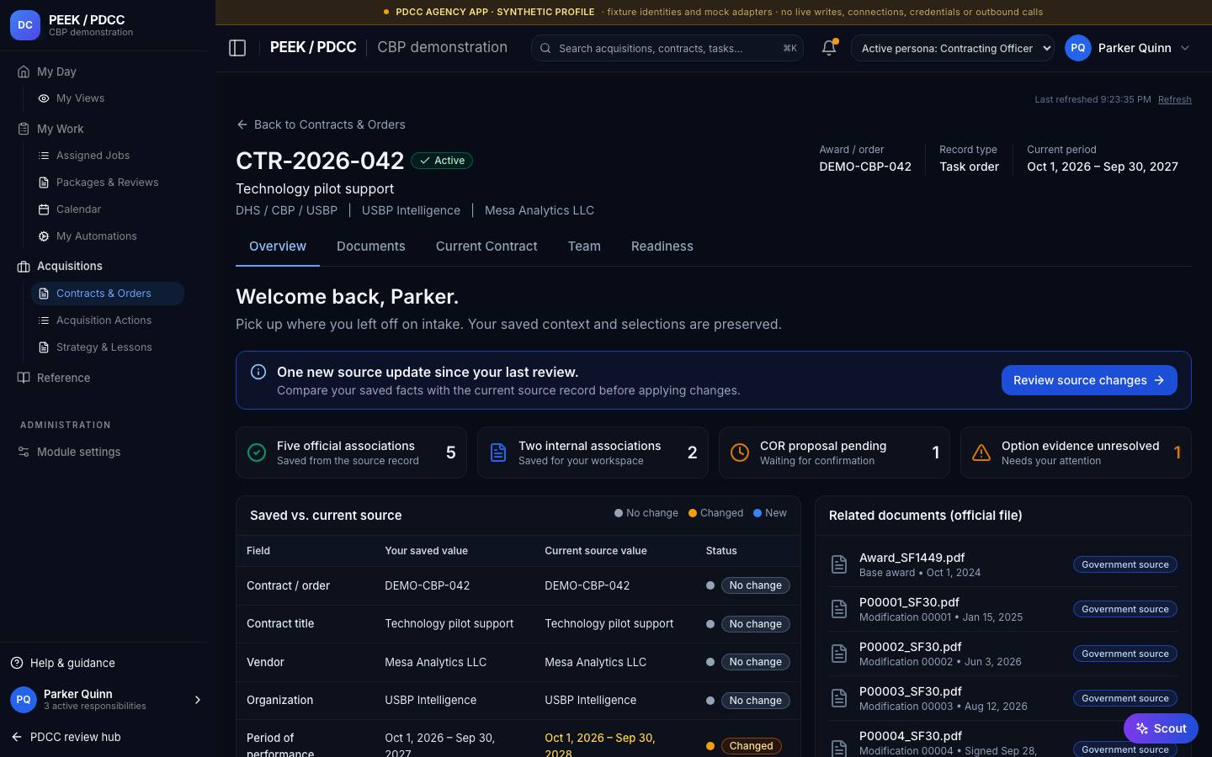The image size is (1212, 757).
Task: Switch to the Current Contract tab
Action: pyautogui.click(x=486, y=246)
